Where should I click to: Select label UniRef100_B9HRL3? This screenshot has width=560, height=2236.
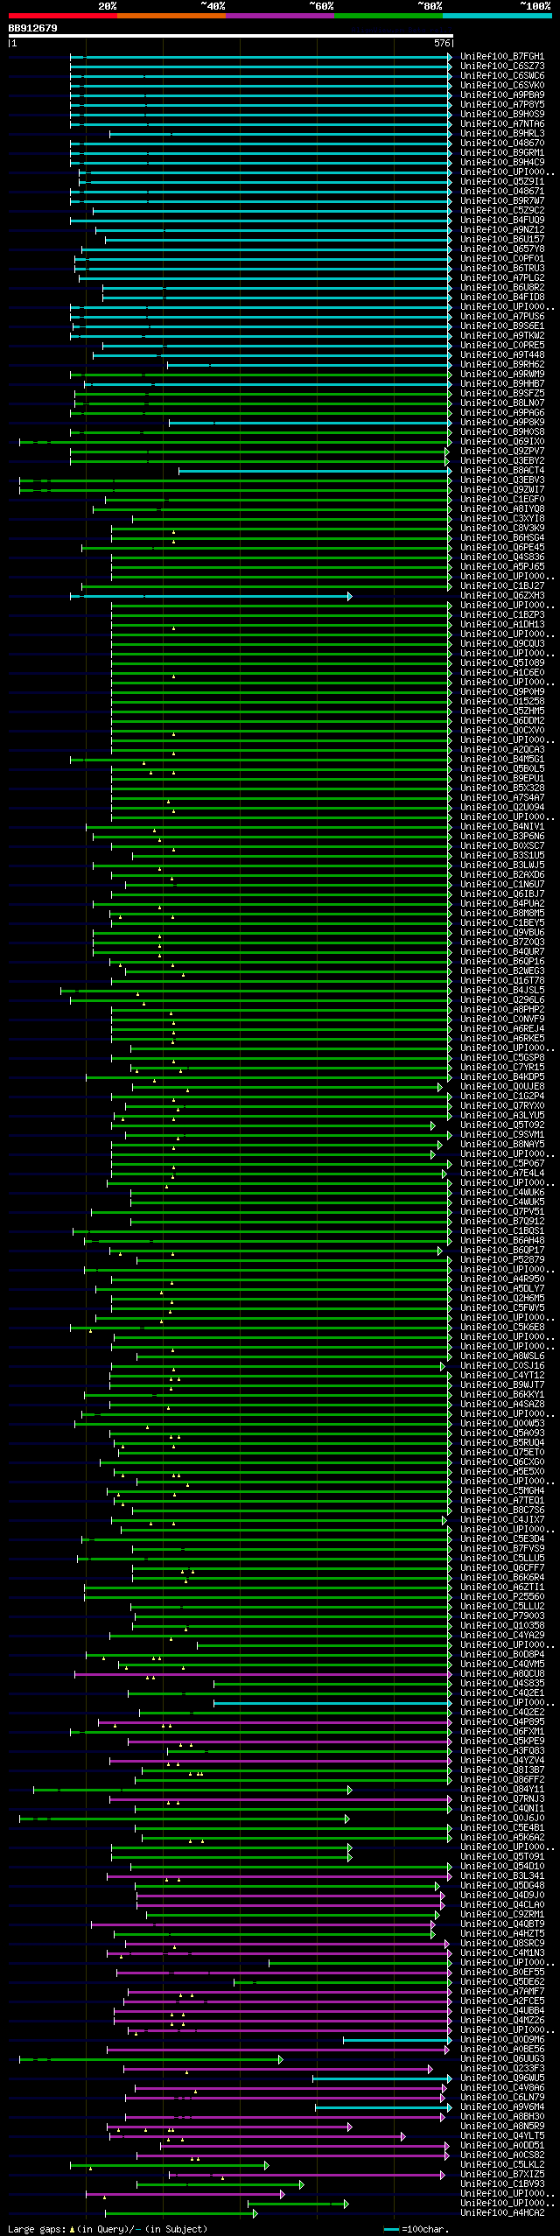[x=502, y=134]
